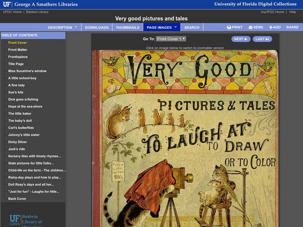The width and height of the screenshot is (303, 227).
Task: Open the Help link
Action: [x=292, y=12]
